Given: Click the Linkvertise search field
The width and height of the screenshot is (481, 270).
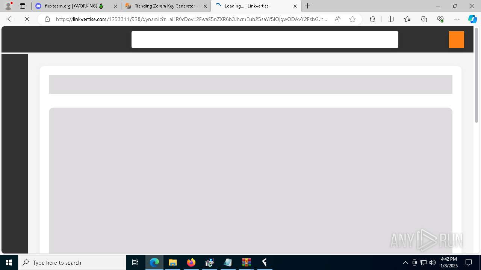Looking at the screenshot, I should point(265,39).
